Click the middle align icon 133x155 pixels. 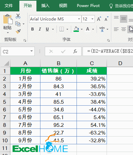point(124,19)
